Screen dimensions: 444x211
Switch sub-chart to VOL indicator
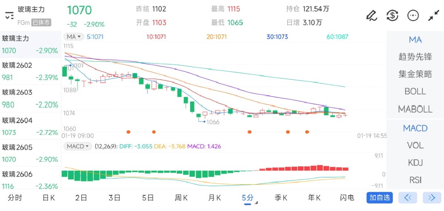[x=415, y=145]
